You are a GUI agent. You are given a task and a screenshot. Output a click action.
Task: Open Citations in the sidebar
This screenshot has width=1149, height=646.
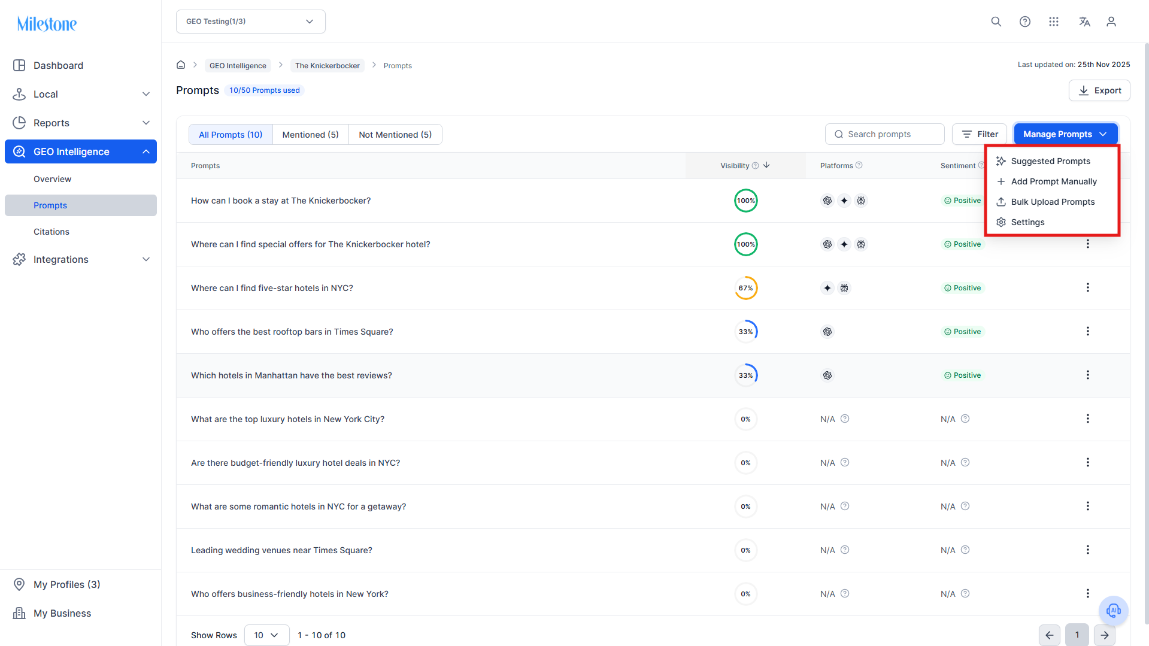(x=81, y=232)
